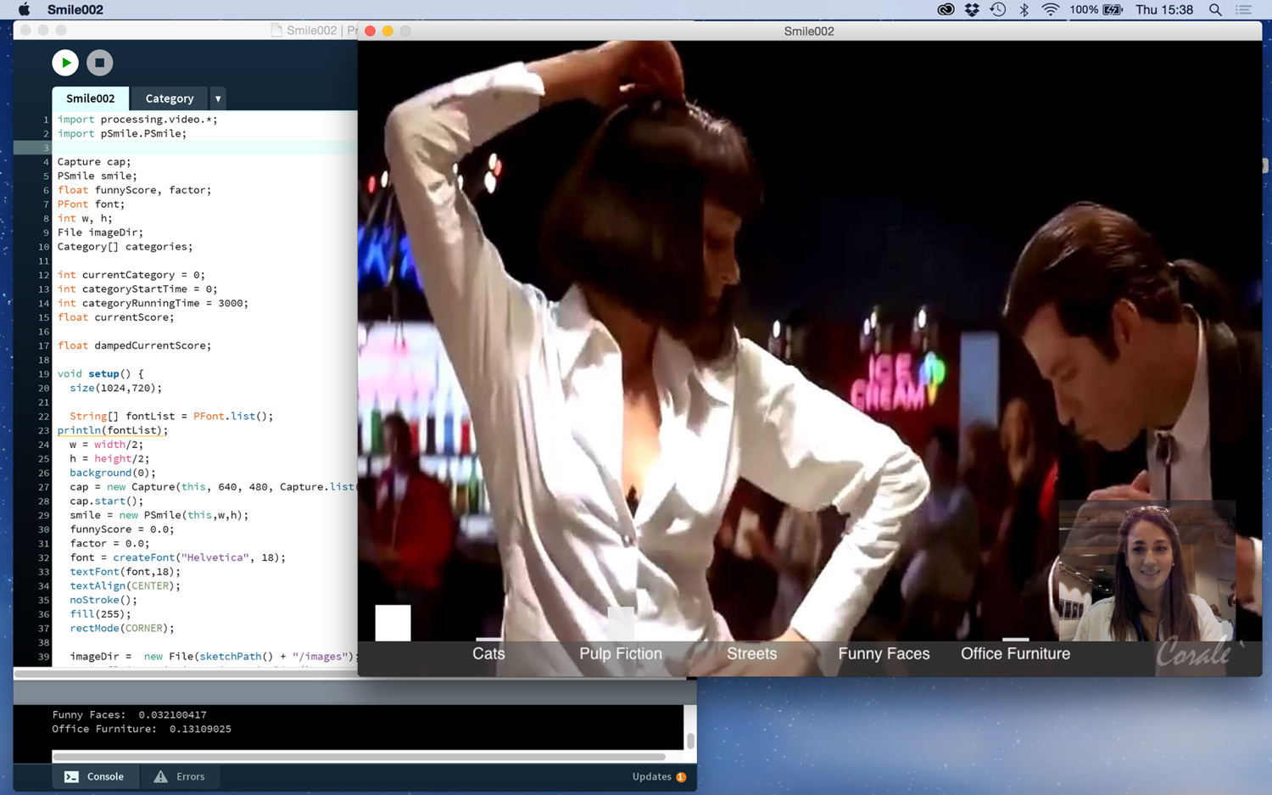Click the createFont Helvetica line
Viewport: 1272px width, 795px height.
[x=177, y=557]
